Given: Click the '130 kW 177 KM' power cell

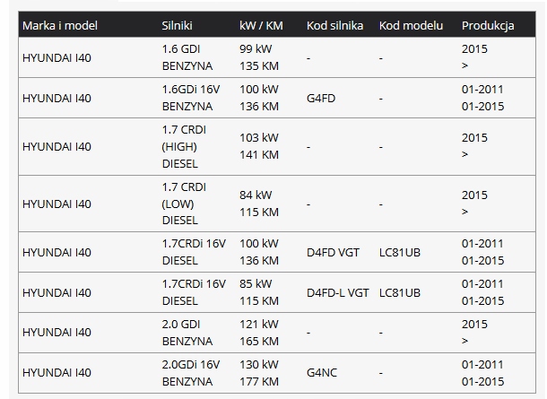Looking at the screenshot, I should pyautogui.click(x=260, y=371).
